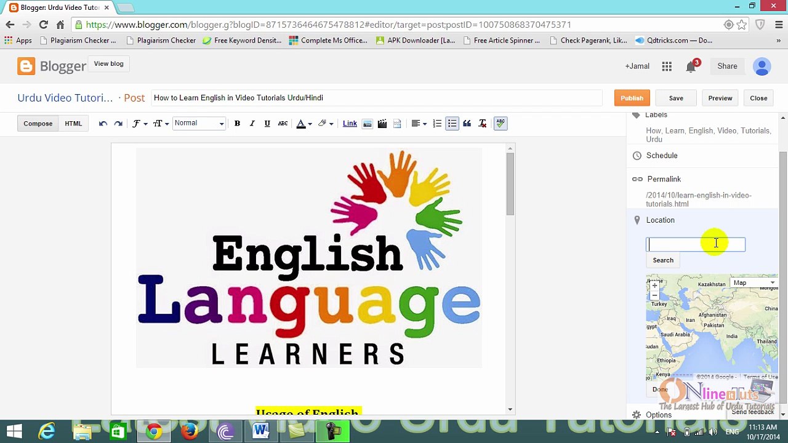The width and height of the screenshot is (788, 443).
Task: Open the Qdtricks.com bookmark
Action: tap(673, 41)
